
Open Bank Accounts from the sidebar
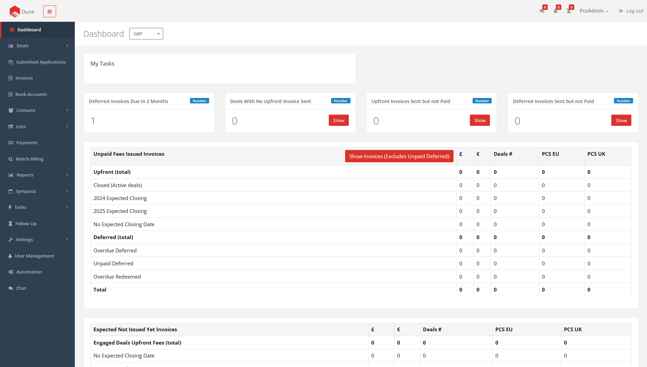click(x=31, y=94)
